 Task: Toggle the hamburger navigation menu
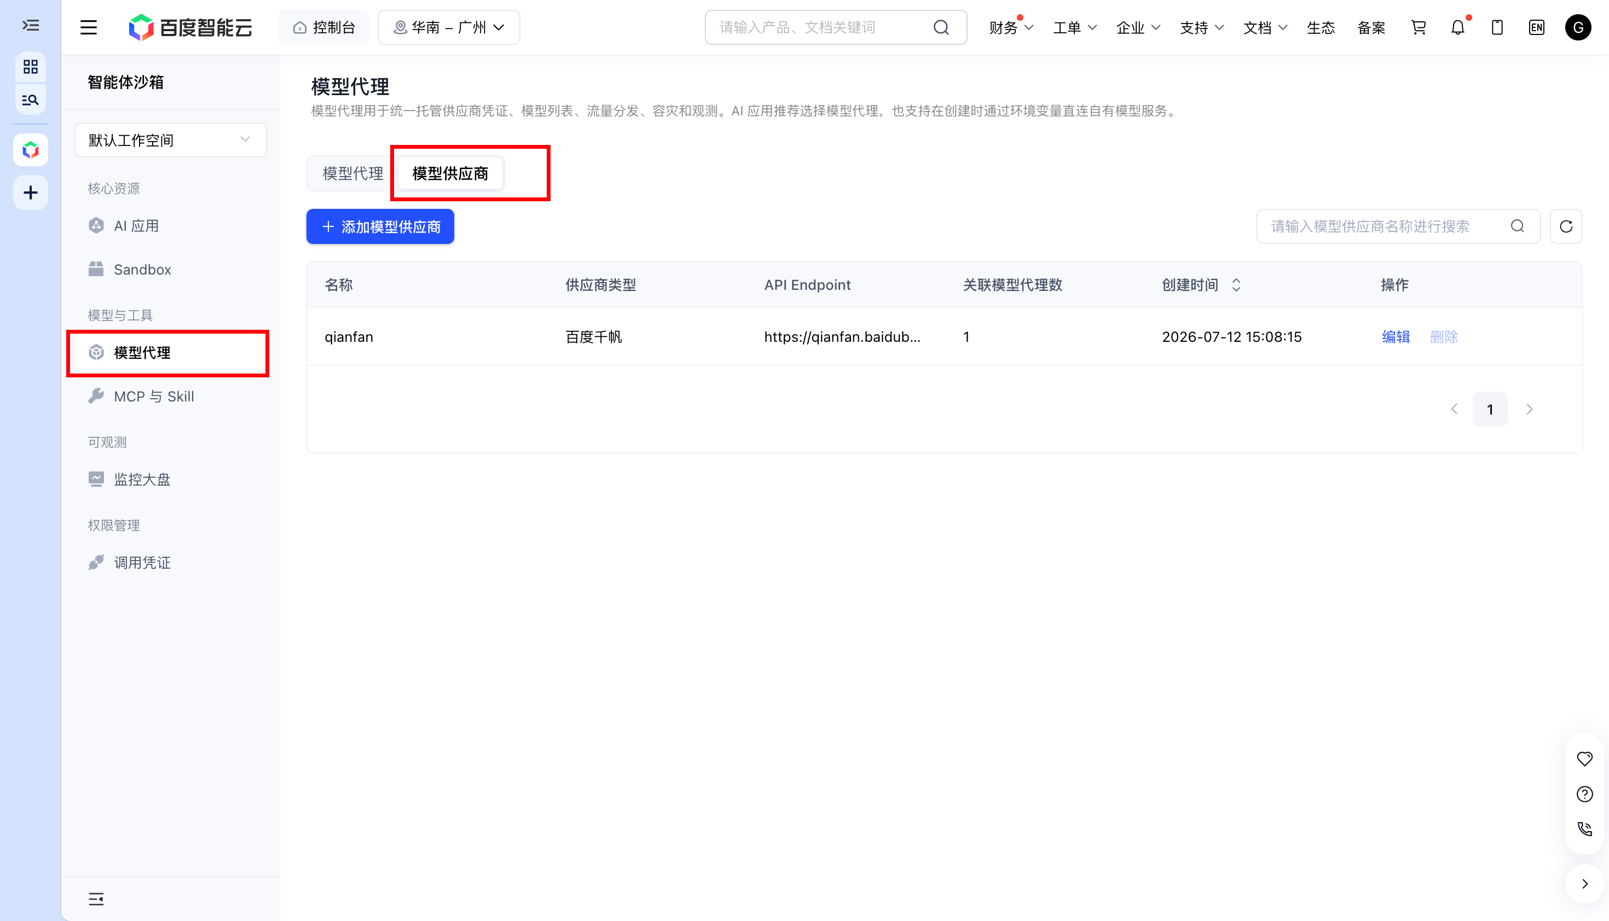[x=89, y=27]
